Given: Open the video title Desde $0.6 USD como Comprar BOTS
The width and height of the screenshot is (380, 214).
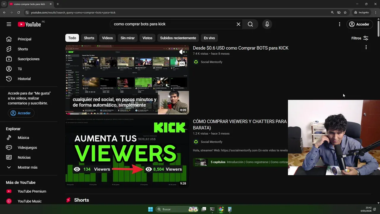Looking at the screenshot, I should 241,48.
